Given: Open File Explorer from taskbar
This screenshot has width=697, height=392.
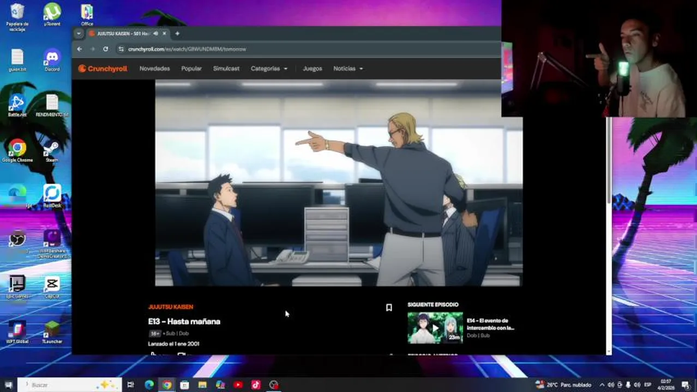Looking at the screenshot, I should coord(202,385).
